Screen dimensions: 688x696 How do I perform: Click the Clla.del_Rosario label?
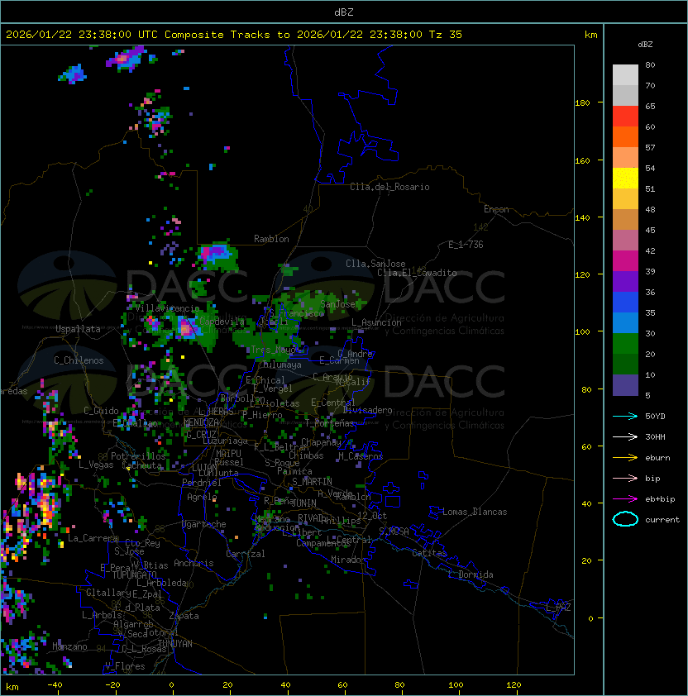389,187
